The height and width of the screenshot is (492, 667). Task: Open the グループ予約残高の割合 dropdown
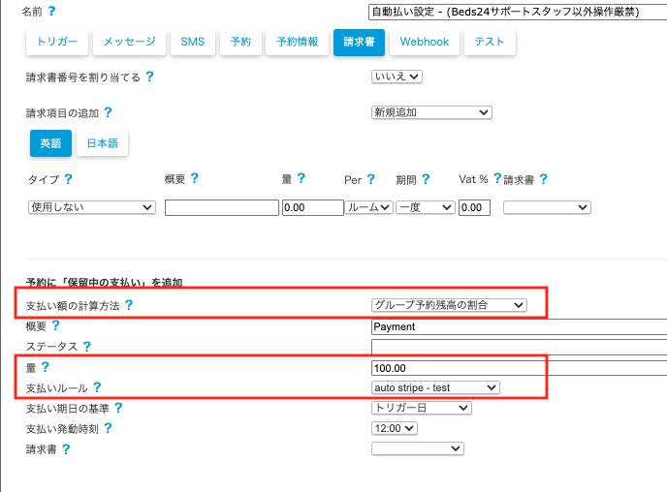click(449, 305)
